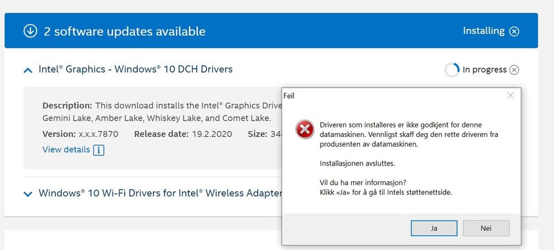Click the In progress spinner indicator
This screenshot has width=554, height=250.
click(x=452, y=70)
